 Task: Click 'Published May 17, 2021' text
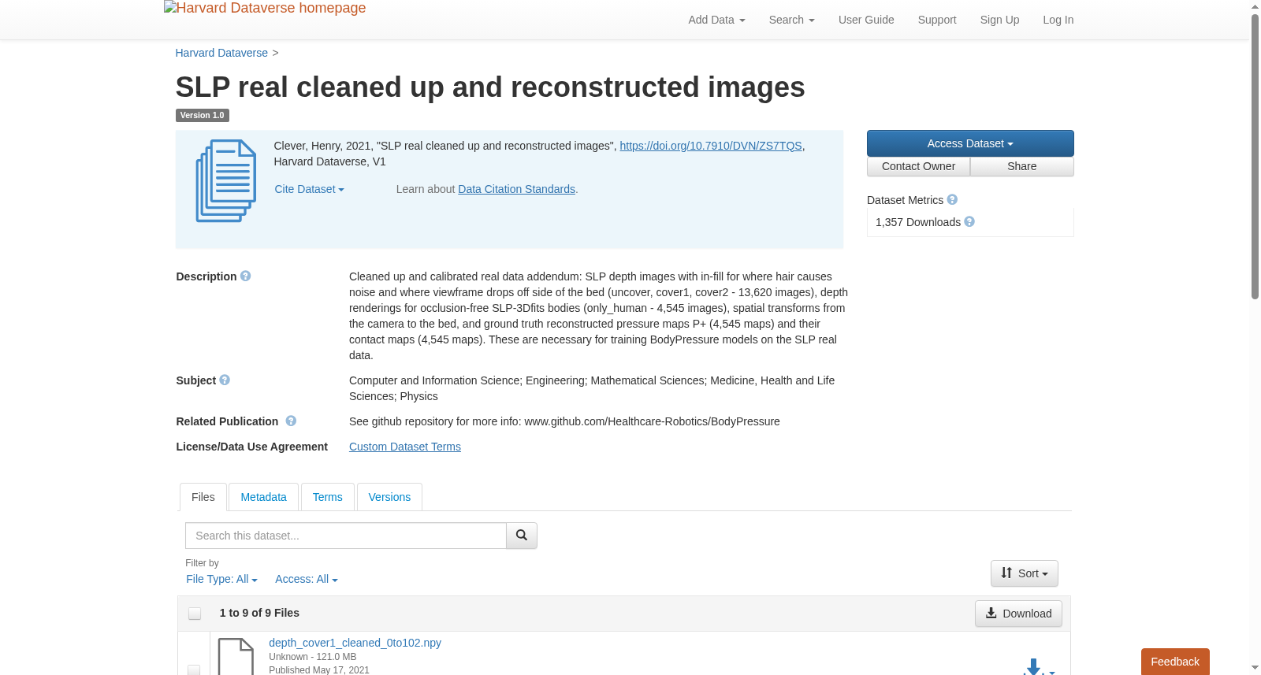(x=319, y=670)
